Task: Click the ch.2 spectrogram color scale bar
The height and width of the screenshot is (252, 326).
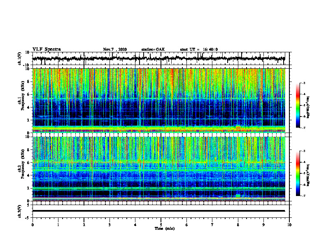Action: [298, 173]
